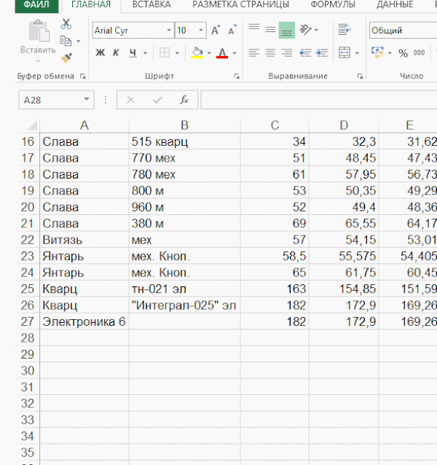Apply cell borders icon
Viewport: 437px width, 465px height.
tap(165, 52)
